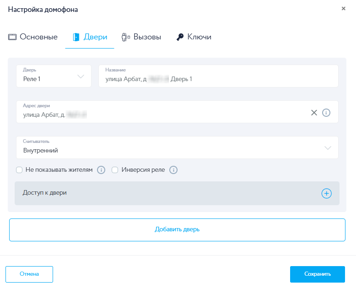Click the door icon beside Двери
The image size is (356, 289).
76,37
